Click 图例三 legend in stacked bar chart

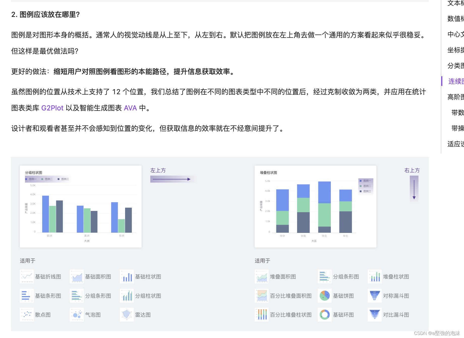tap(366, 191)
